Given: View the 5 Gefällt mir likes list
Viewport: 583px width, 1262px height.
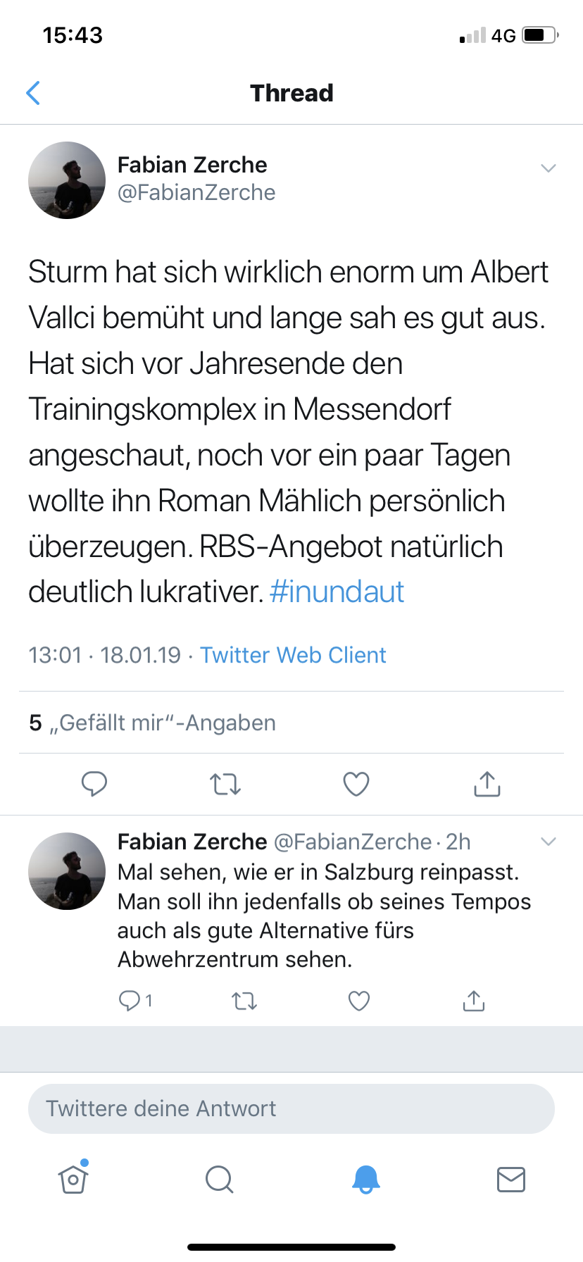Looking at the screenshot, I should 153,723.
